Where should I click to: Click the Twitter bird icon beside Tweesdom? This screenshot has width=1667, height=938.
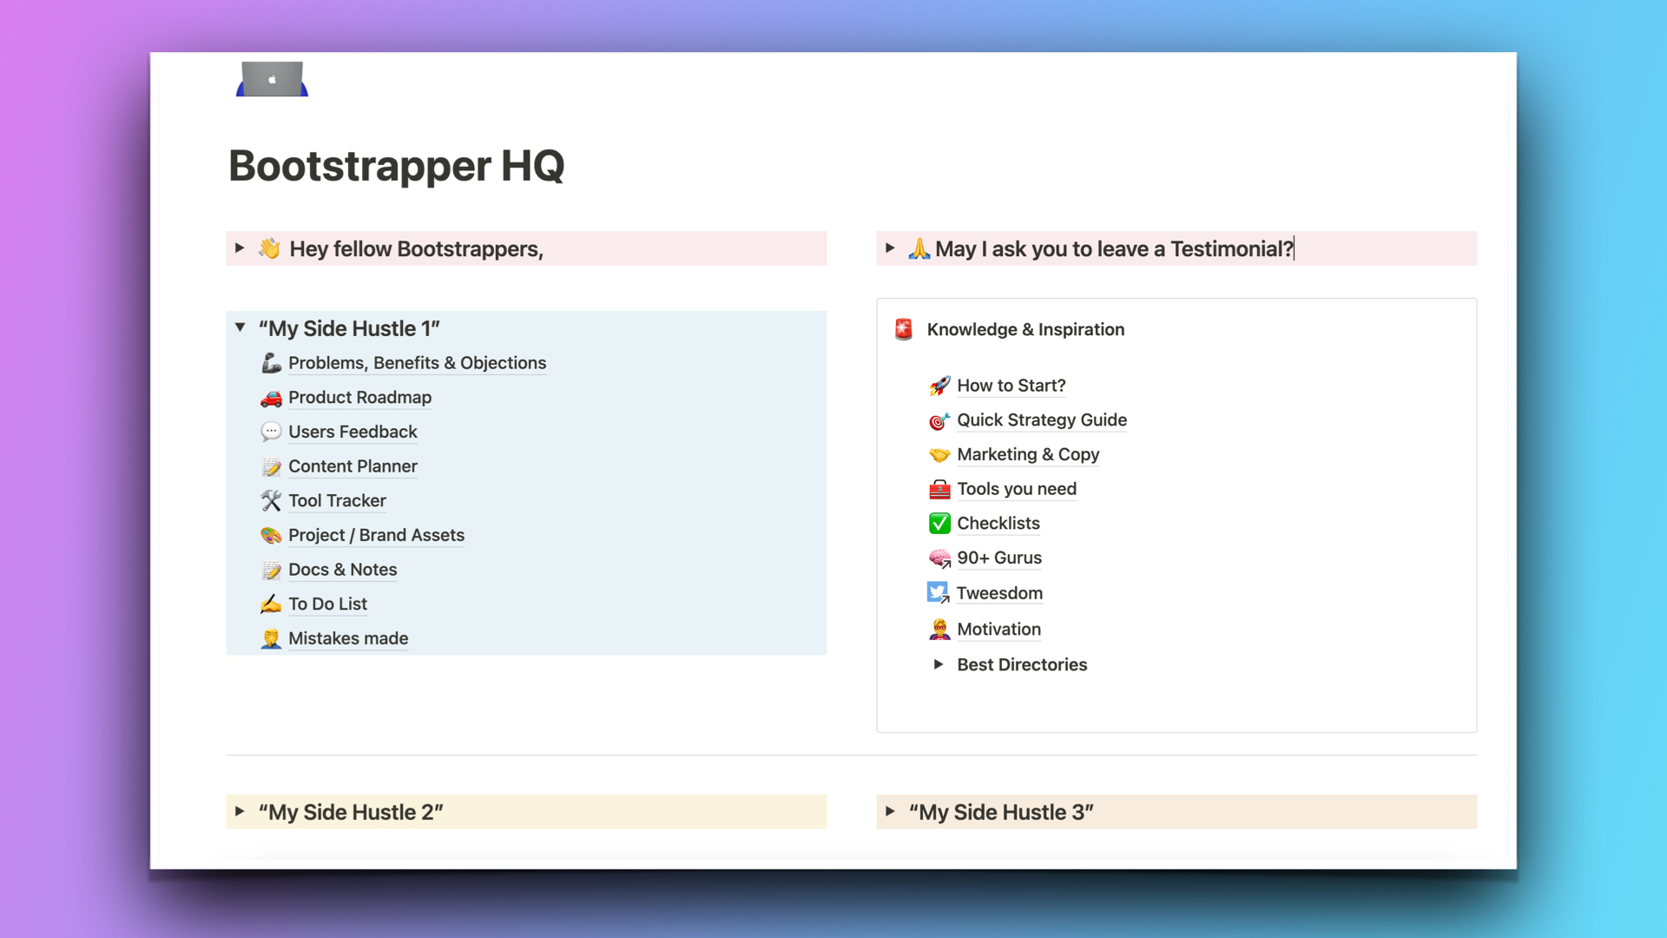938,593
